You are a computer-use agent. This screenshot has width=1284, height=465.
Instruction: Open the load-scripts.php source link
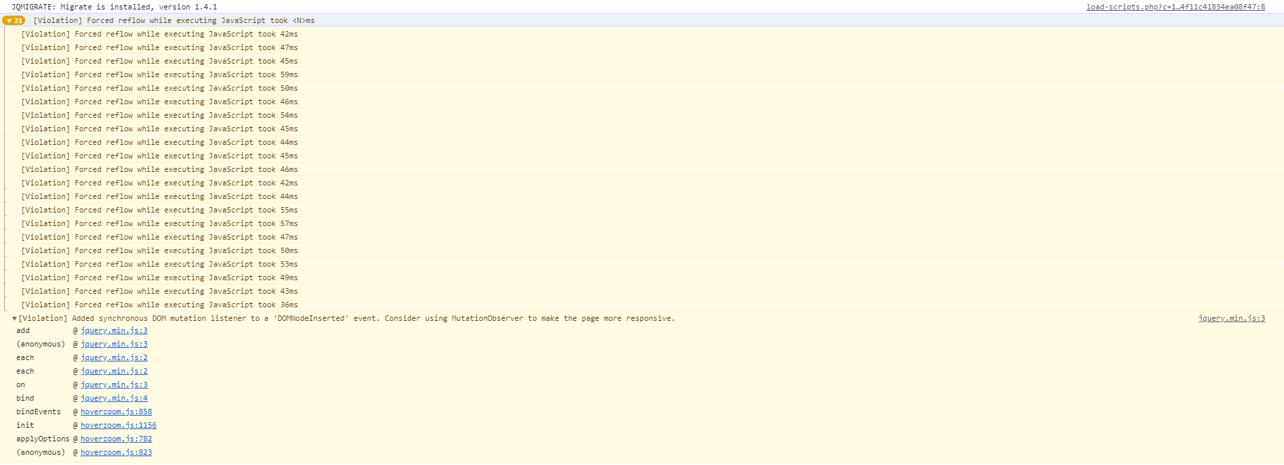pyautogui.click(x=1176, y=7)
